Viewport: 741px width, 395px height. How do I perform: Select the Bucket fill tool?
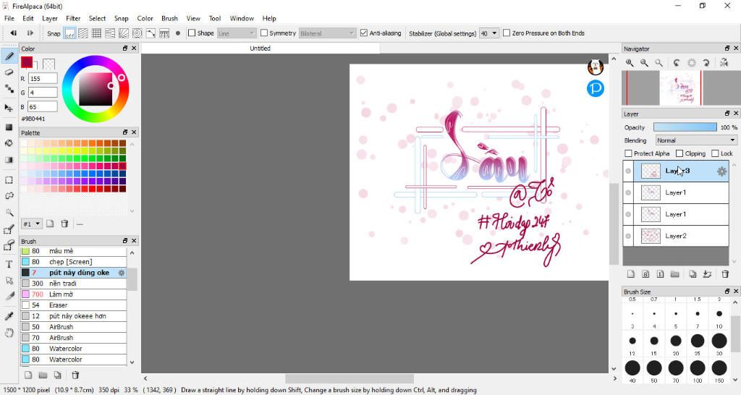tap(9, 143)
